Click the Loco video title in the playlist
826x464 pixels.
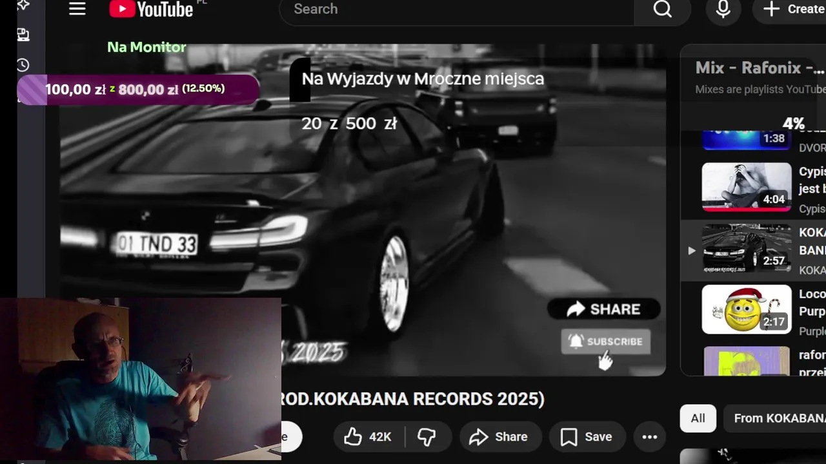[x=812, y=303]
